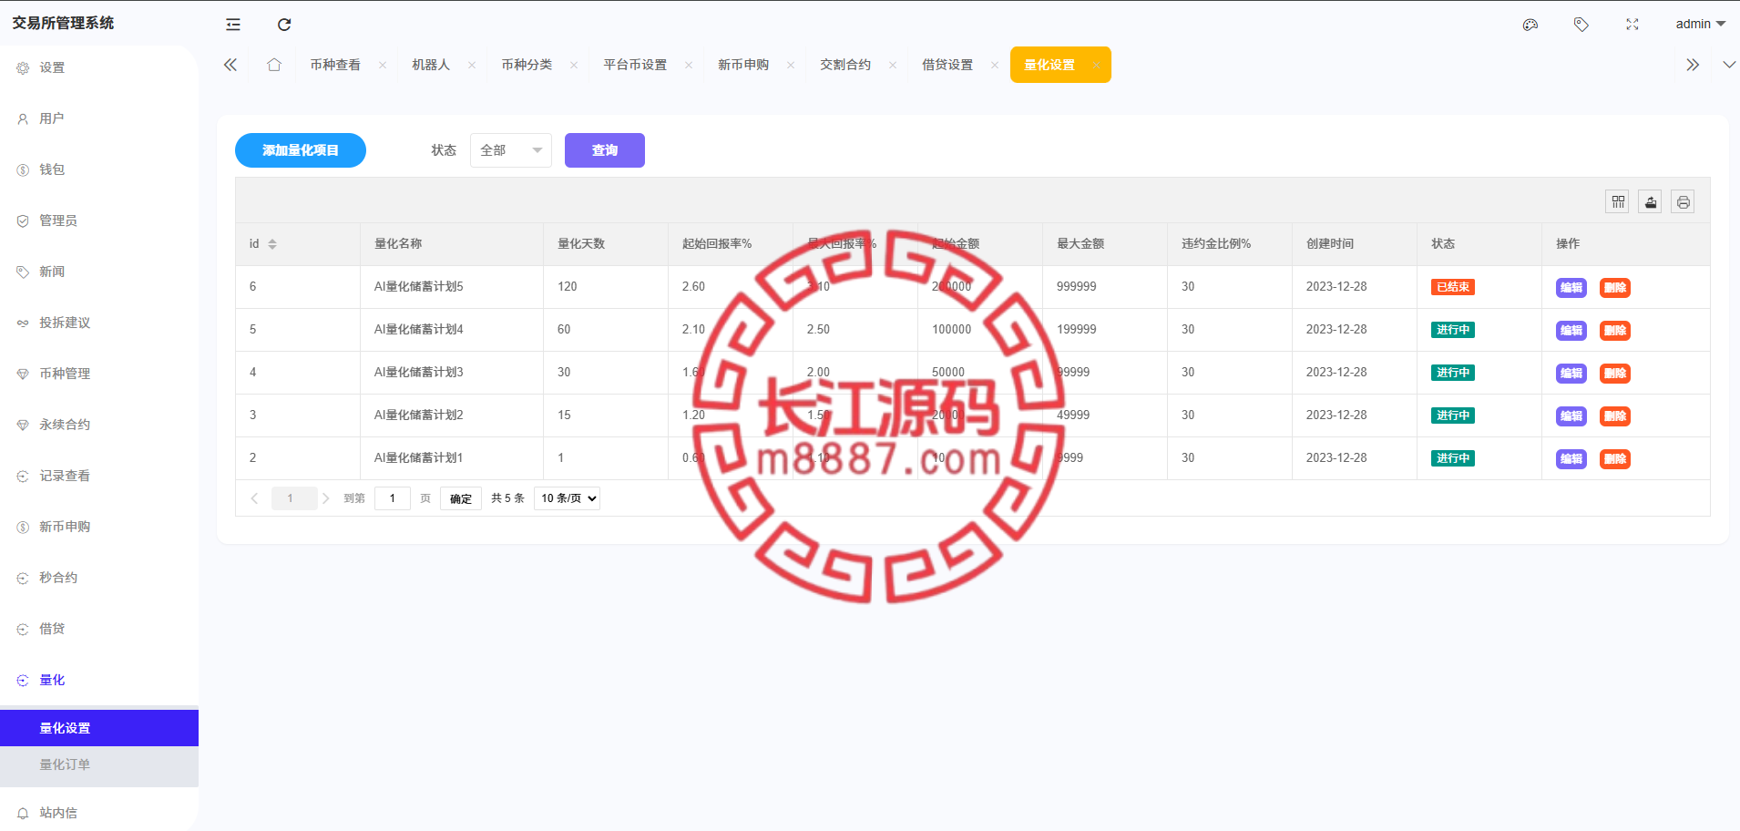Expand the 钱包 sidebar menu
This screenshot has width=1740, height=831.
pos(99,169)
